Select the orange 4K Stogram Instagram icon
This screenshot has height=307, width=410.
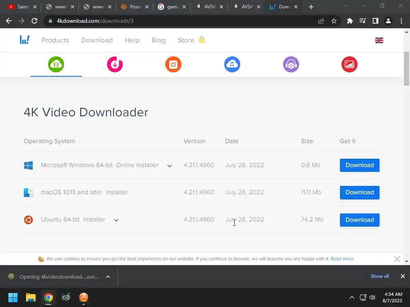click(173, 64)
